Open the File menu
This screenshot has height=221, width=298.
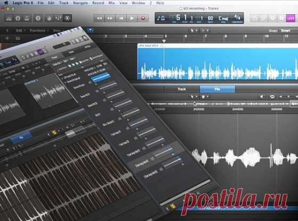click(40, 3)
